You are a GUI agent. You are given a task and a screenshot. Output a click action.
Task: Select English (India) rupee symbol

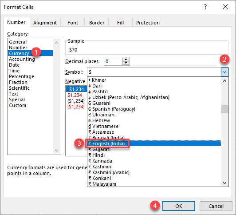point(154,143)
